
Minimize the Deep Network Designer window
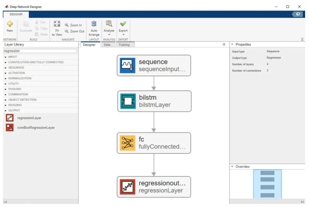click(x=276, y=7)
